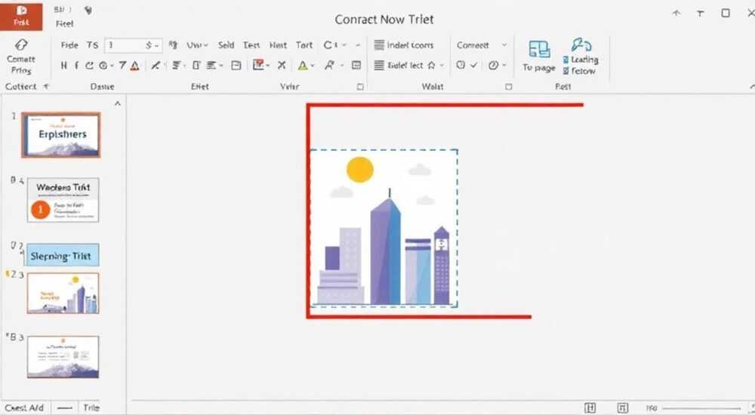Select the Erpishrers slide thumbnail
755x415 pixels.
[61, 135]
